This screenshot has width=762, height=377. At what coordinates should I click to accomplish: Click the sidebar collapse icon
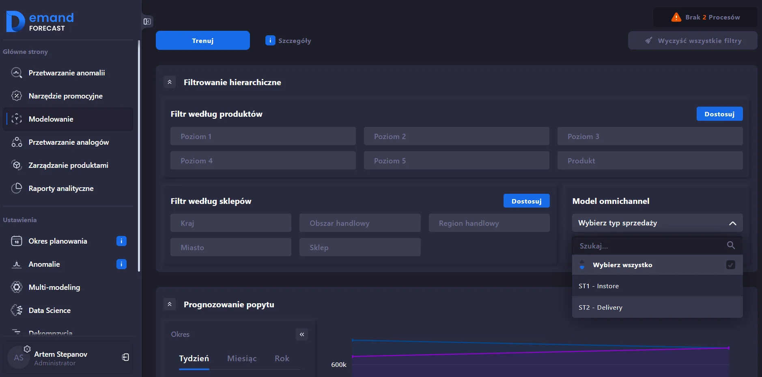[147, 21]
